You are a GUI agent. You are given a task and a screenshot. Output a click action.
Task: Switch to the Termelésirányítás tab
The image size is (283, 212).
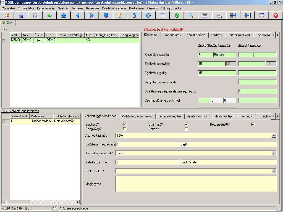coord(170,116)
